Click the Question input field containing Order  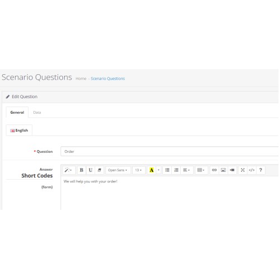click(170, 151)
